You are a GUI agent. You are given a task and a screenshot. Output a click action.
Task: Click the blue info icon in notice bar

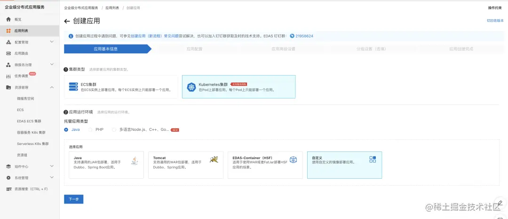[71, 36]
